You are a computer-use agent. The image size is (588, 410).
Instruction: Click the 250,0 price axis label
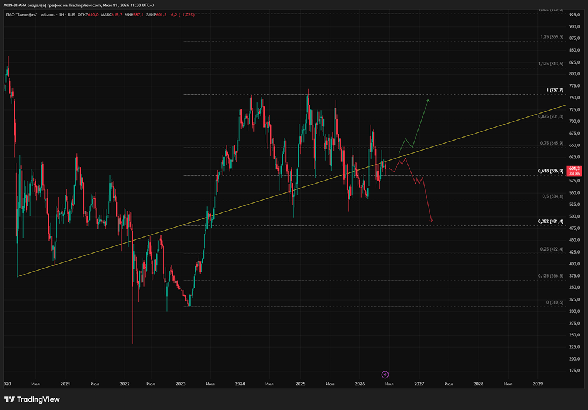coord(574,335)
